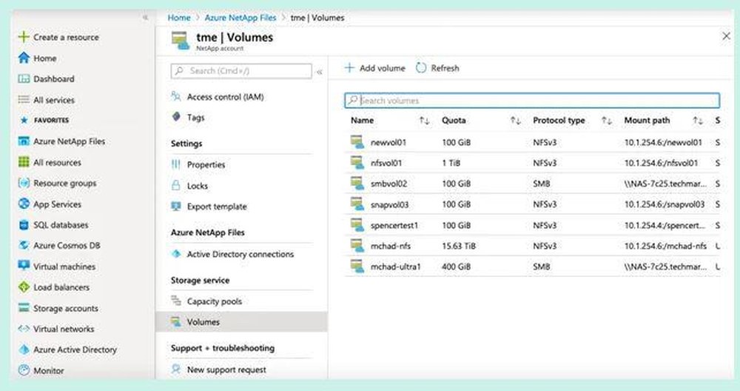
Task: Click the SMB protocol cell for smbvol02
Action: pos(542,184)
